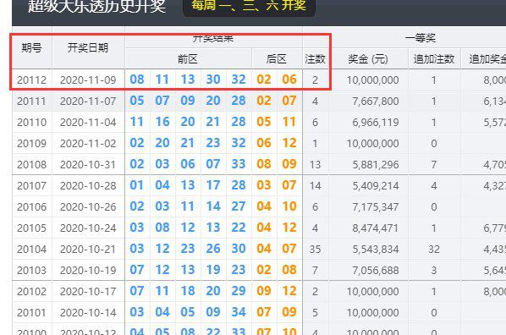Click the 前区 column header
This screenshot has width=506, height=335.
[188, 59]
